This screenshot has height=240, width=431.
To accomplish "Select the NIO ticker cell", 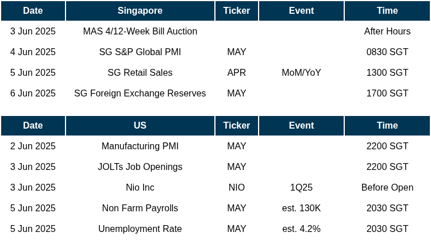I will [236, 188].
